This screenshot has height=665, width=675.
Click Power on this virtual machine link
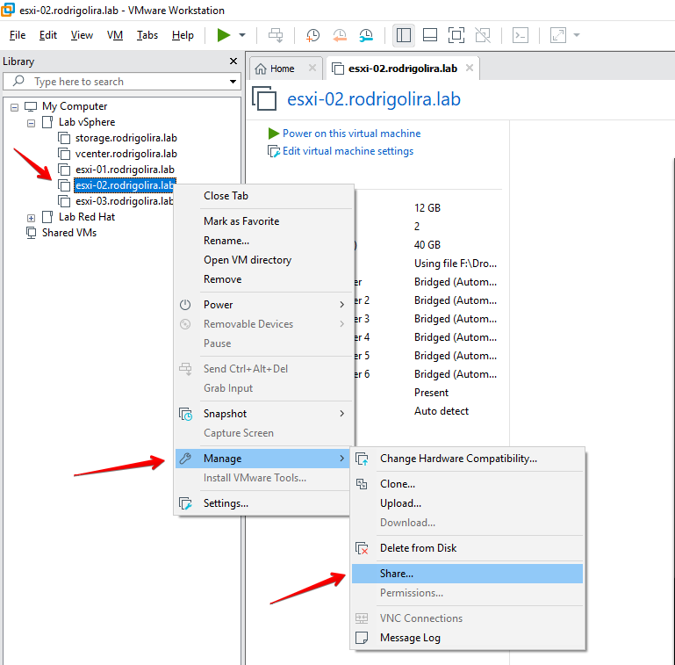tap(351, 134)
